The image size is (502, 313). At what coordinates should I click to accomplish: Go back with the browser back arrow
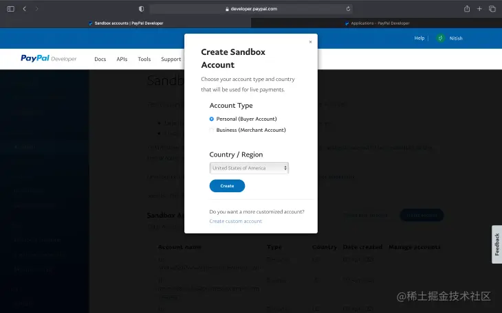click(25, 9)
